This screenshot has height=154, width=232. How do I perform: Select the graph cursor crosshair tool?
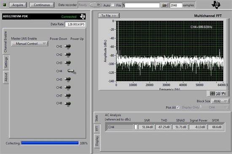point(213,93)
